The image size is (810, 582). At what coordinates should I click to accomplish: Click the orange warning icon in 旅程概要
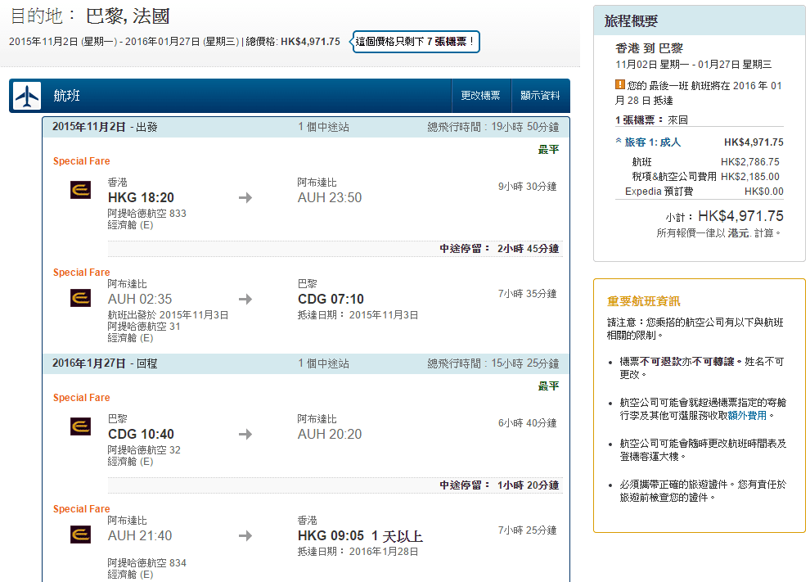click(x=620, y=85)
